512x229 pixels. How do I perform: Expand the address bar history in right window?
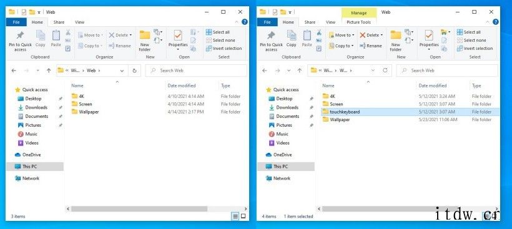[x=373, y=71]
